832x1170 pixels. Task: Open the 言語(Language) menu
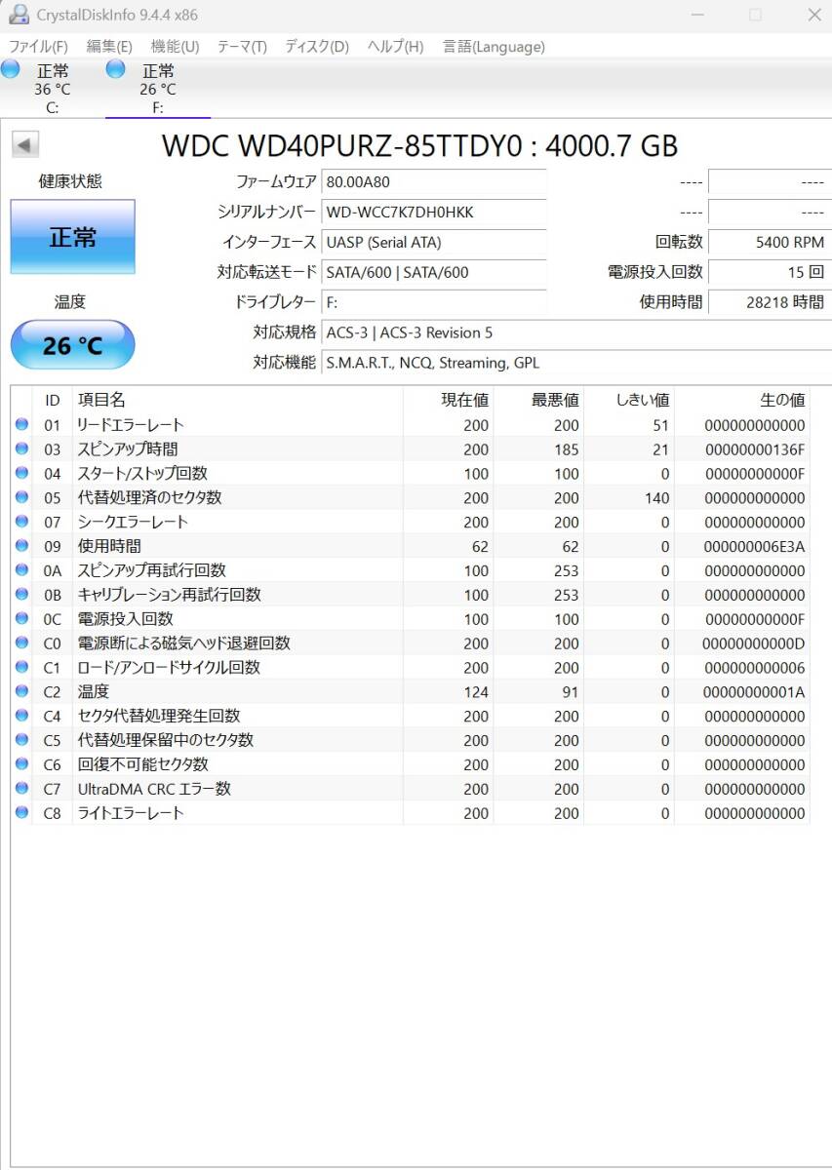coord(494,46)
